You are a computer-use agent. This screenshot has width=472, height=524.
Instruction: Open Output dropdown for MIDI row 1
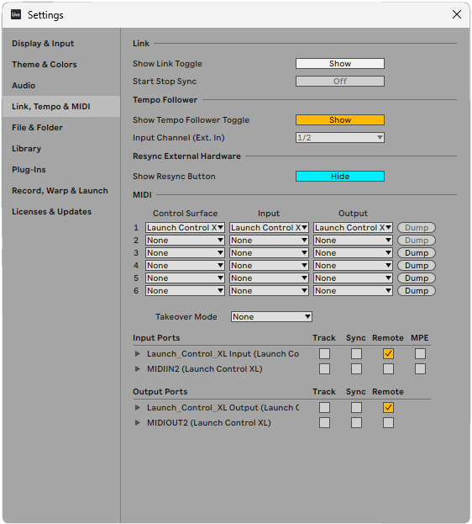[x=353, y=228]
